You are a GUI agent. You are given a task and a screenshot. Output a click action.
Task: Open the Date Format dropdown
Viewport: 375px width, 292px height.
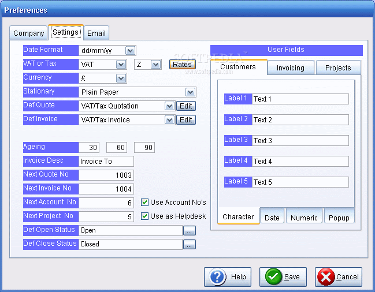pyautogui.click(x=131, y=51)
